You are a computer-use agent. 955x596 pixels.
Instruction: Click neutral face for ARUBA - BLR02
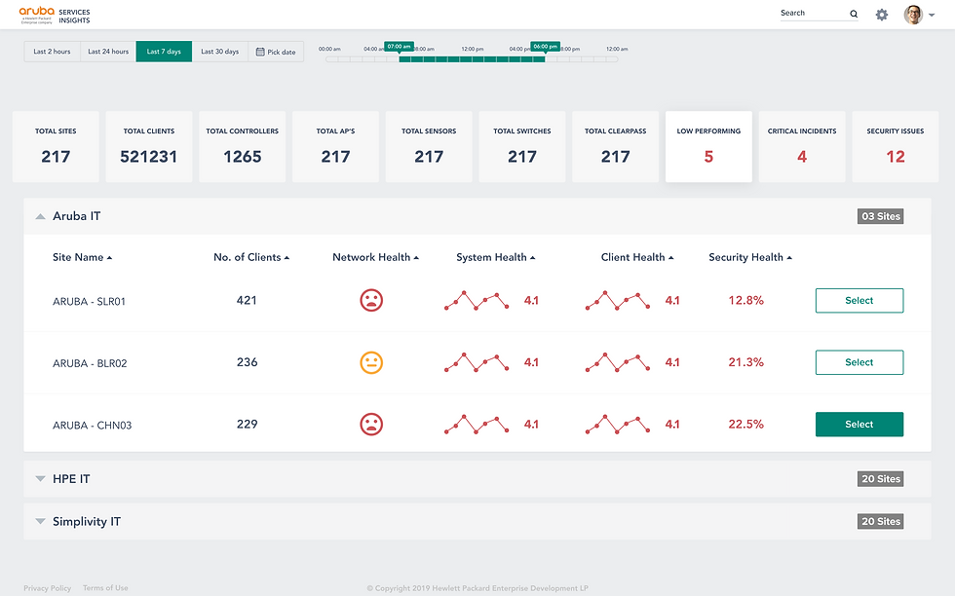pos(371,362)
